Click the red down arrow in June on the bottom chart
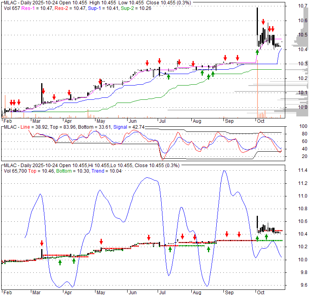Image resolution: width=309 pixels, height=295 pixels. pos(149,238)
